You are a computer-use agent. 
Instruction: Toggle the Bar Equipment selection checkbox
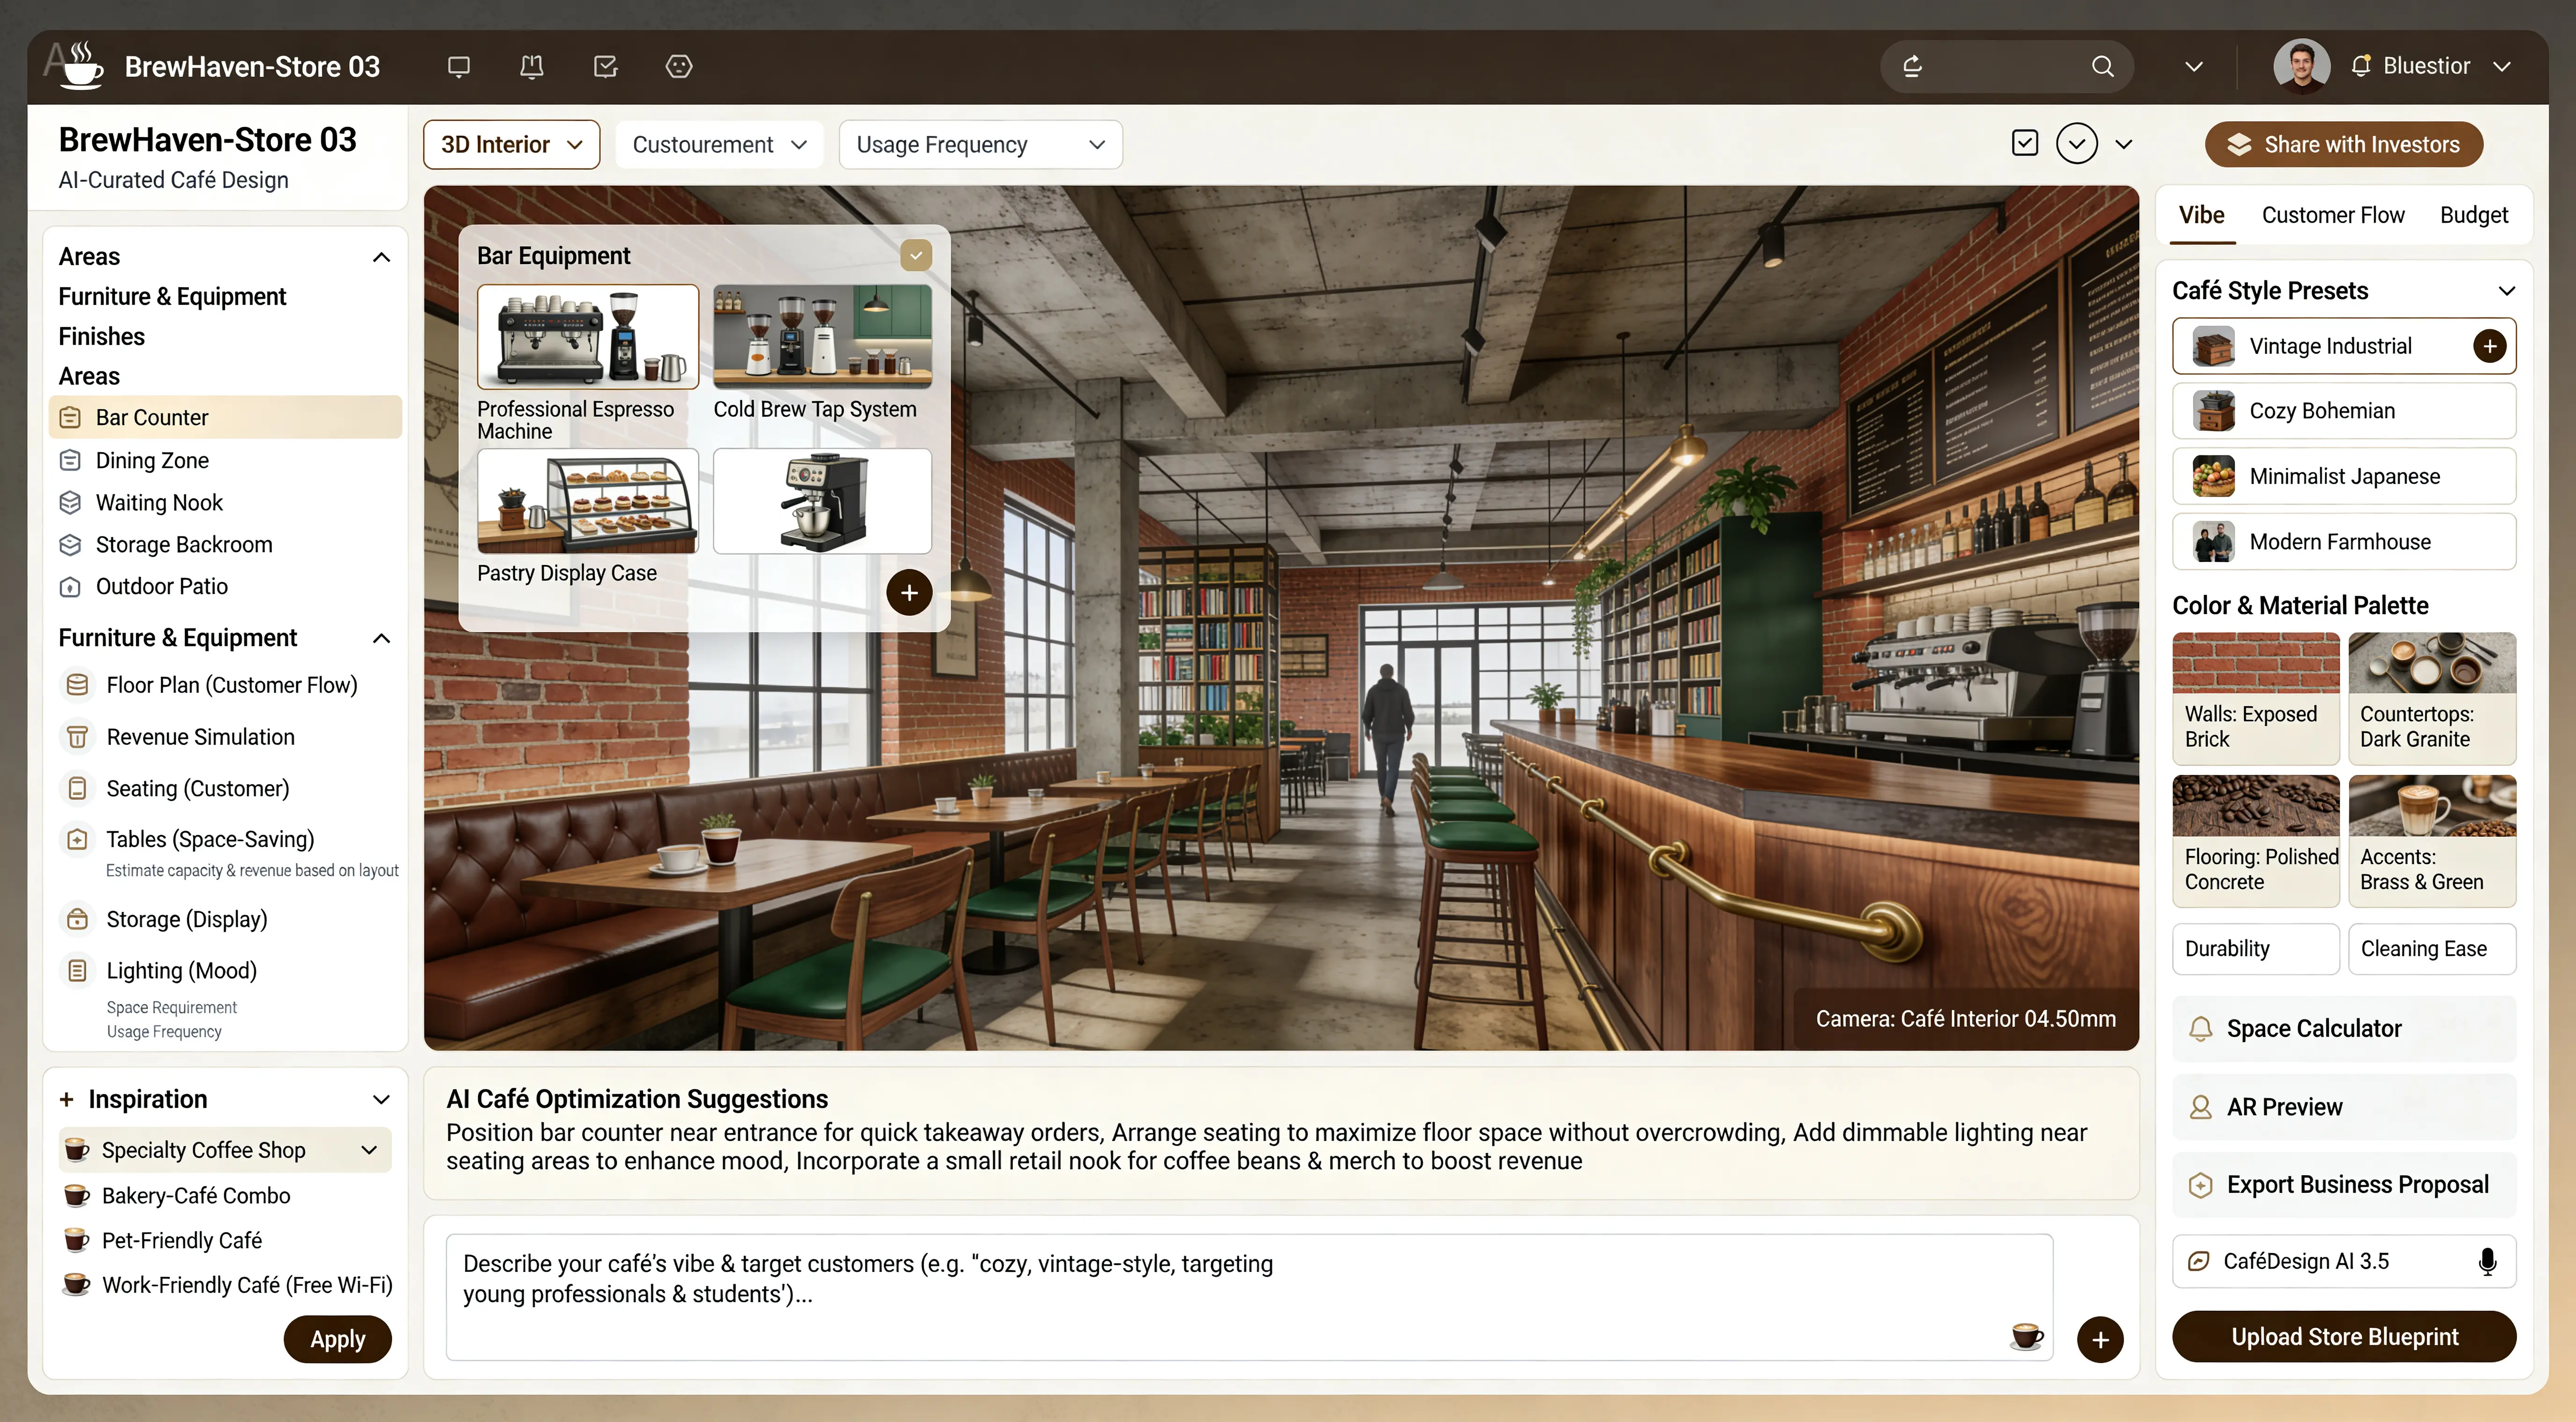pyautogui.click(x=916, y=255)
